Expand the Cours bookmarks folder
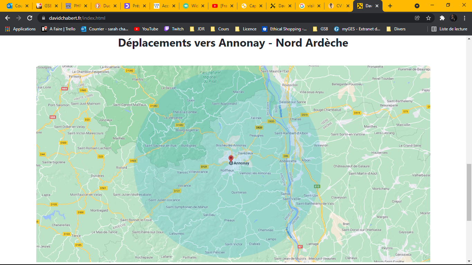This screenshot has height=265, width=472. click(x=219, y=29)
